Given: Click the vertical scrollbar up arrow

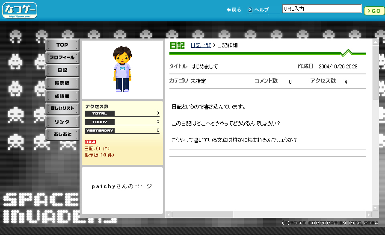Looking at the screenshot, I should (376, 42).
